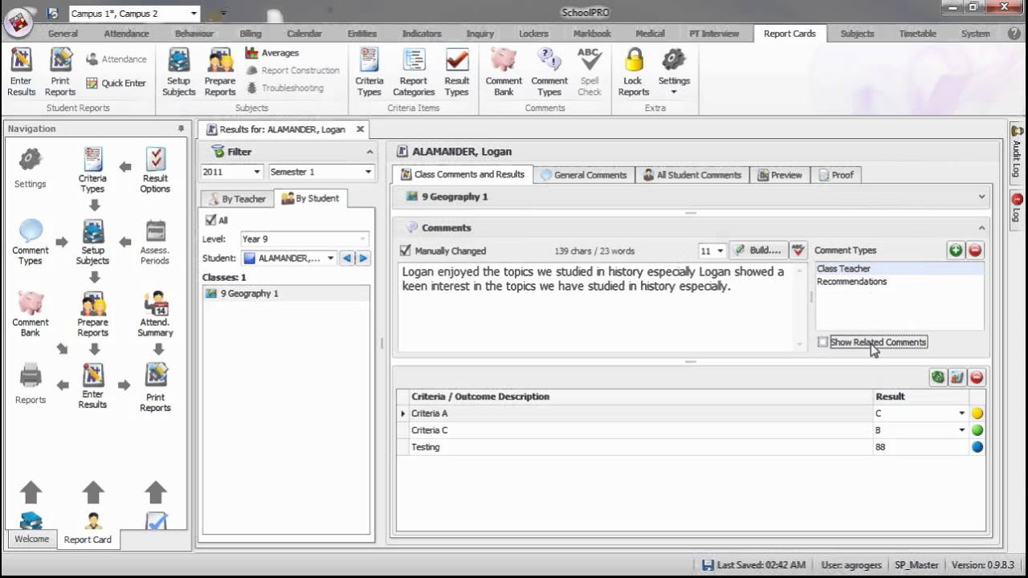Switch to the Markbook ribbon tab
The image size is (1028, 578).
(x=592, y=34)
